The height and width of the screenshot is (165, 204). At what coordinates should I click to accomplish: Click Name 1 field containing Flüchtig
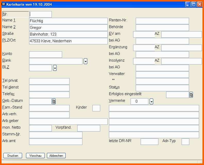pyautogui.click(x=68, y=21)
